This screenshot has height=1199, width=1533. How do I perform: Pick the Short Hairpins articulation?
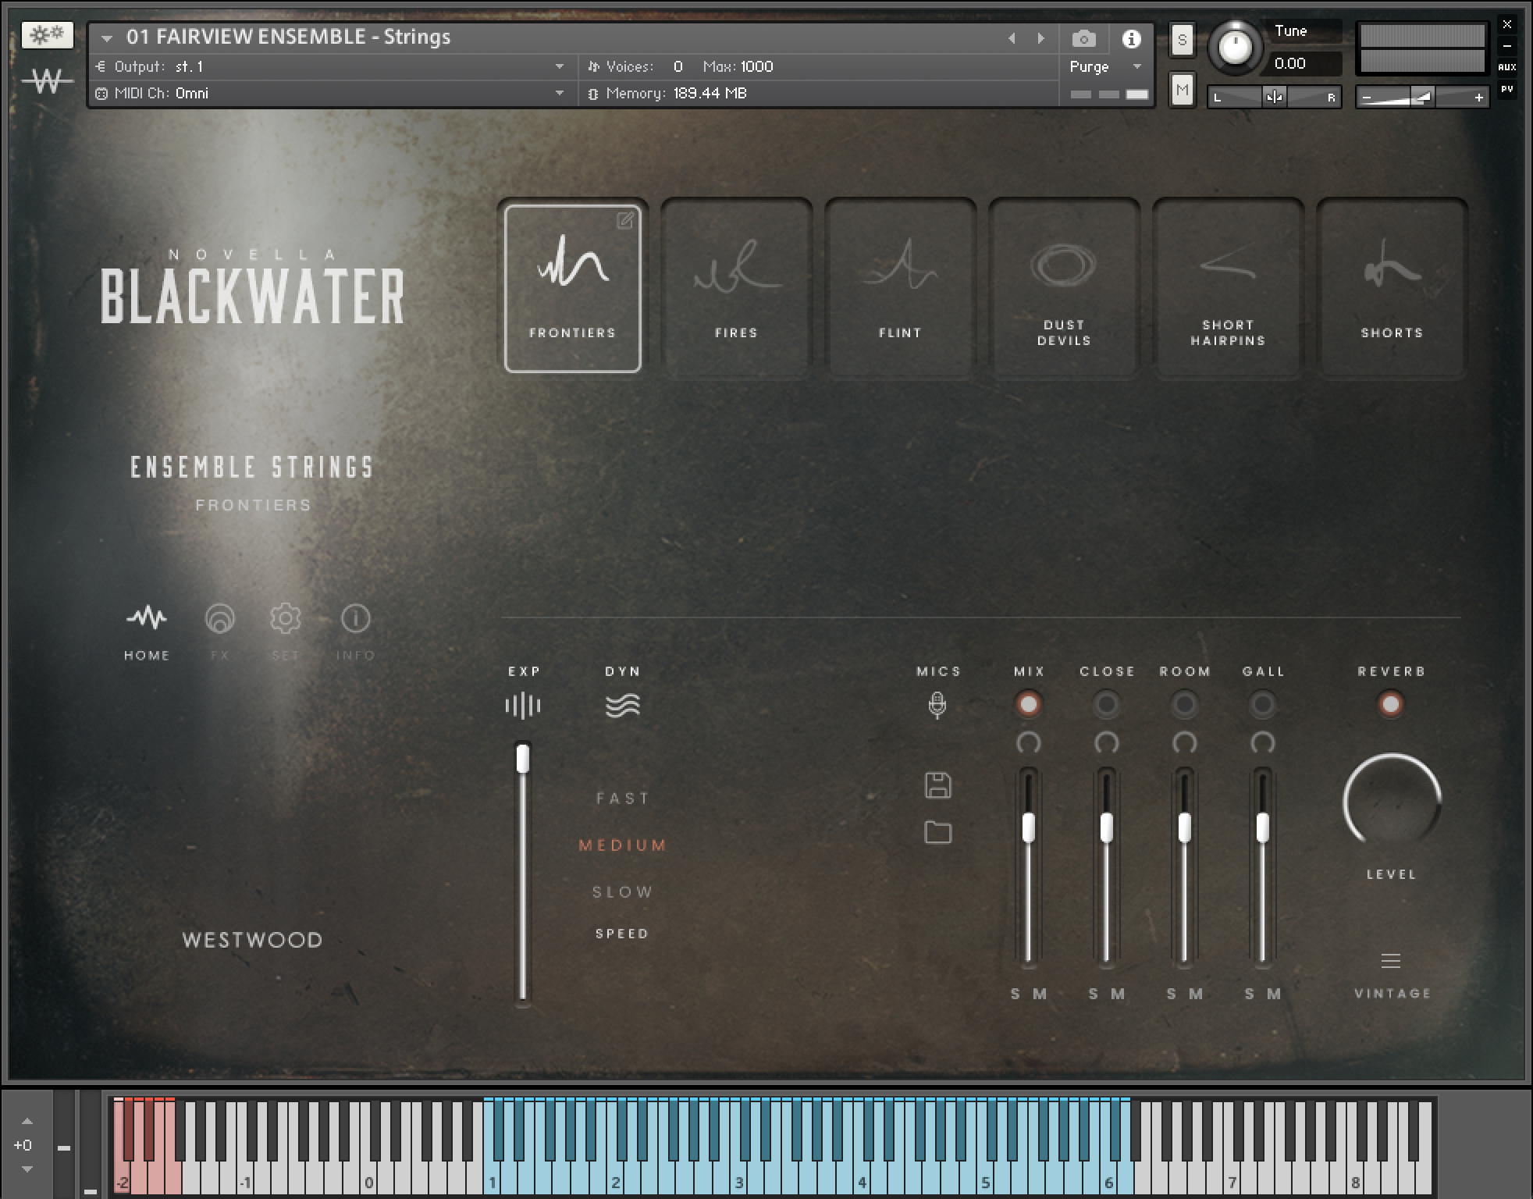pos(1228,288)
